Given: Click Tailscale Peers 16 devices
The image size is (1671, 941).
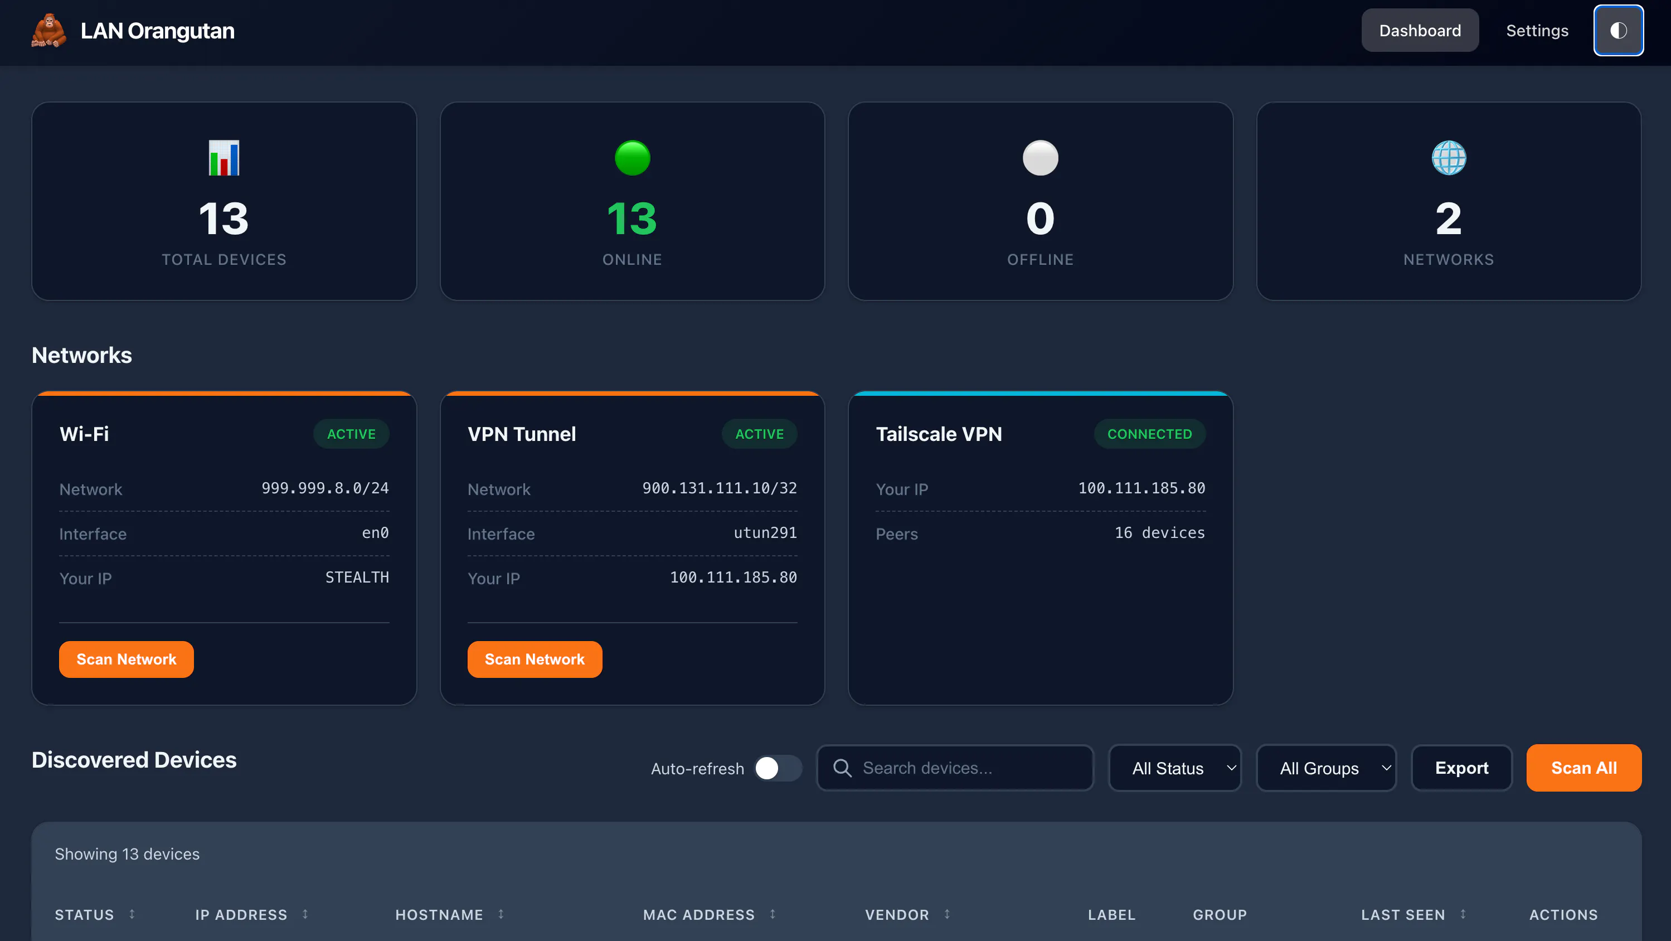Looking at the screenshot, I should click(x=1159, y=533).
